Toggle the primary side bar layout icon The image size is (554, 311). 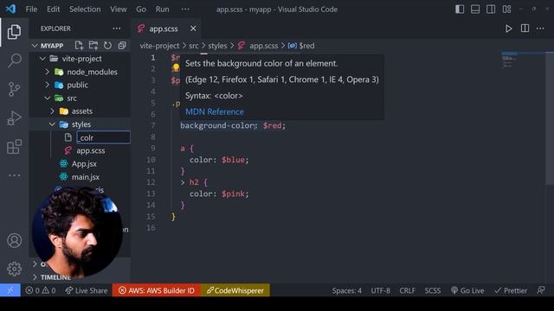pyautogui.click(x=460, y=10)
